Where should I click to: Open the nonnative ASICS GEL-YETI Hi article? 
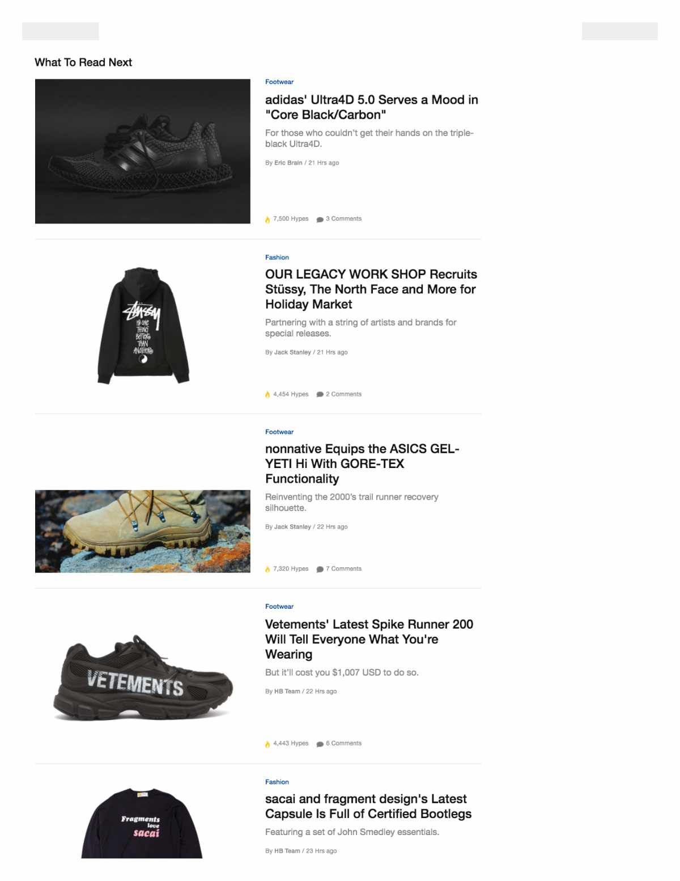(362, 463)
